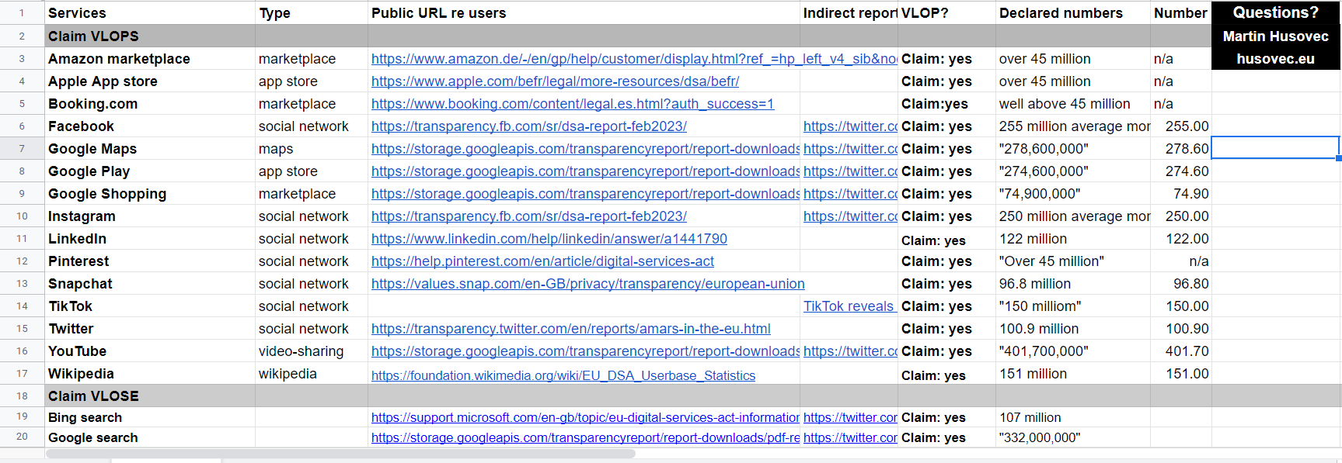Screen dimensions: 1342x463
Task: Open Google Maps row's twitter indirect link
Action: tap(850, 149)
